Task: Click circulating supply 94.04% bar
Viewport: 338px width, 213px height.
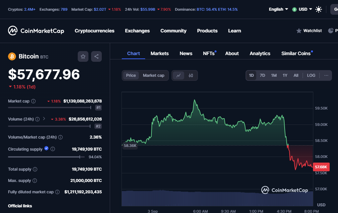Action: pyautogui.click(x=46, y=157)
